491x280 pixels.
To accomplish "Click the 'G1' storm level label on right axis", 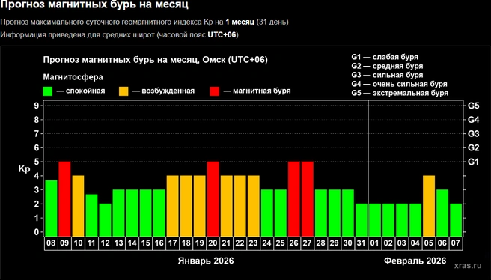I will (x=473, y=162).
